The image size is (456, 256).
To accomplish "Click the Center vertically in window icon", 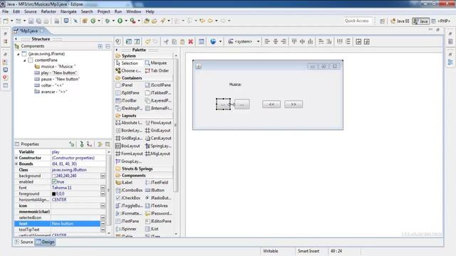I will pyautogui.click(x=367, y=41).
